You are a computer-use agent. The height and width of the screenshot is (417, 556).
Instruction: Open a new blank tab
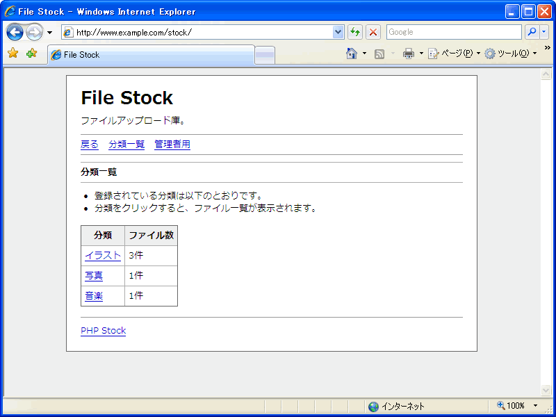265,56
